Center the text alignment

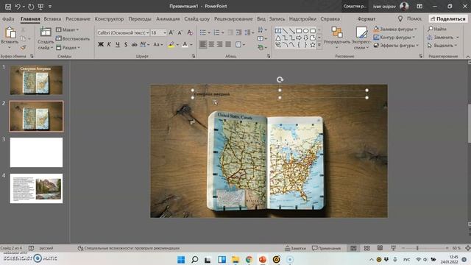pos(211,44)
